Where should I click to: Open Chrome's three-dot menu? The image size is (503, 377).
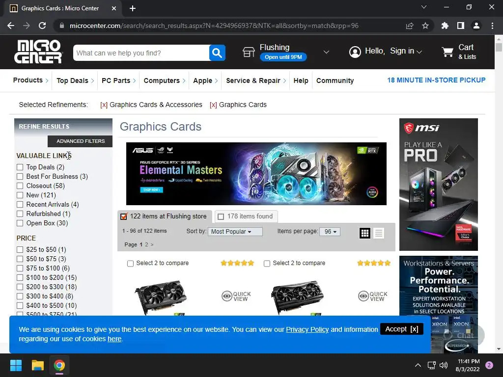click(492, 26)
